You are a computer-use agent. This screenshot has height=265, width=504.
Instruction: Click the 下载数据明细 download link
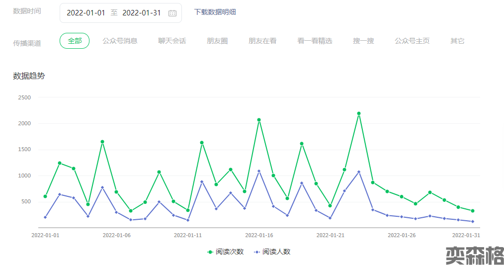pos(215,12)
